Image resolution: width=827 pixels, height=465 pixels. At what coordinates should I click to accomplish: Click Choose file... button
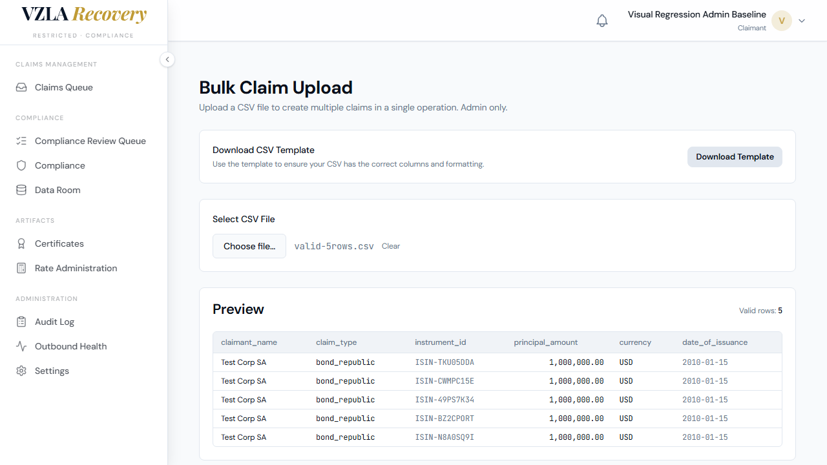249,246
